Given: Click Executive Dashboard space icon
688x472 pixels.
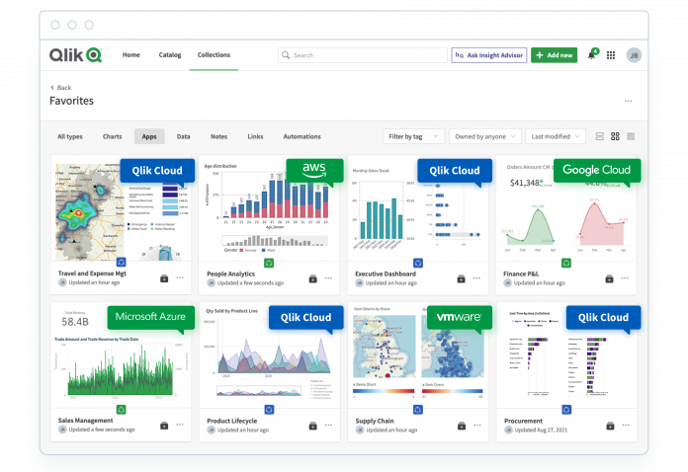Looking at the screenshot, I should click(462, 278).
